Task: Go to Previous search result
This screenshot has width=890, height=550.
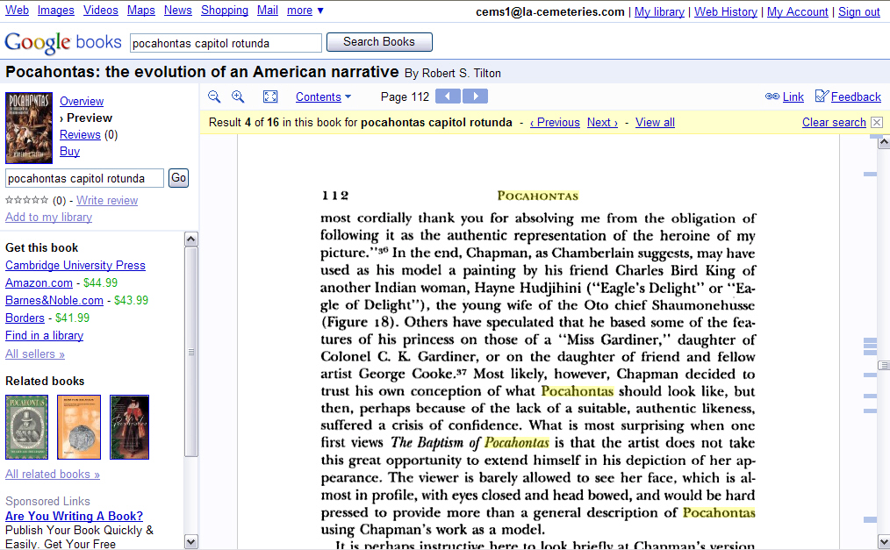Action: pos(555,123)
